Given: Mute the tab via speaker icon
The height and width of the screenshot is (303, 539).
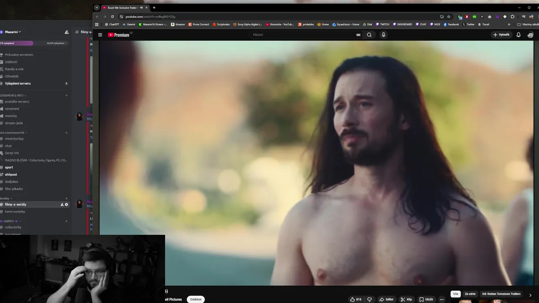Looking at the screenshot, I should point(141,8).
